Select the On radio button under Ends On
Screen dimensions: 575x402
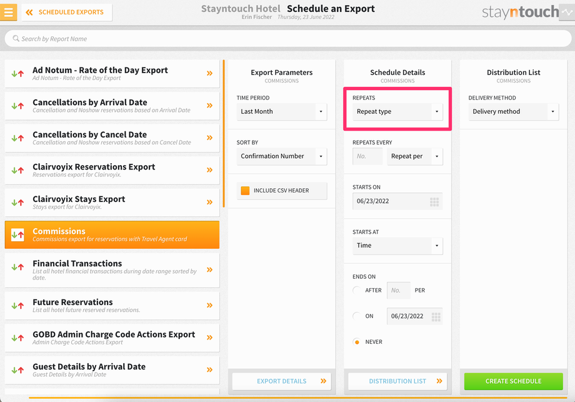coord(356,316)
